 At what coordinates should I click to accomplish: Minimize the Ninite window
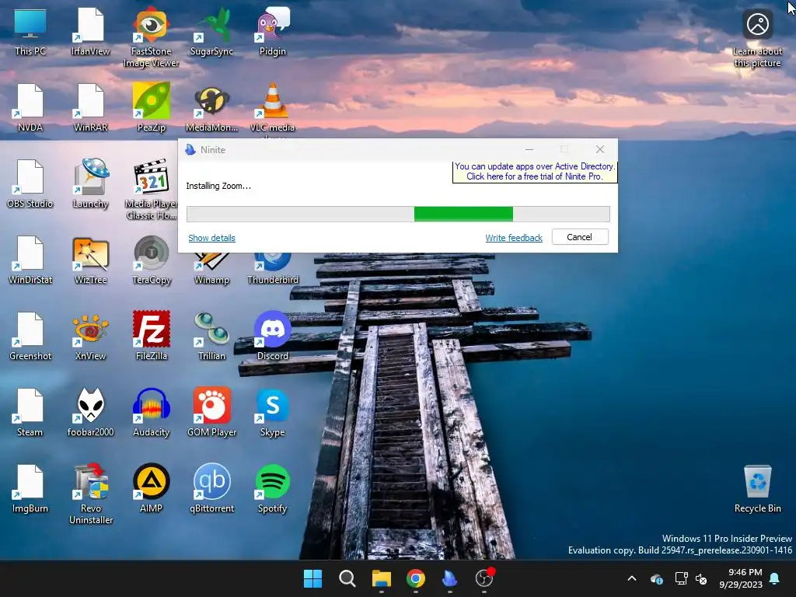[529, 149]
